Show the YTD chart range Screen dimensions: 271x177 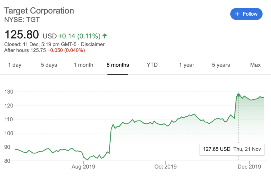(x=152, y=65)
